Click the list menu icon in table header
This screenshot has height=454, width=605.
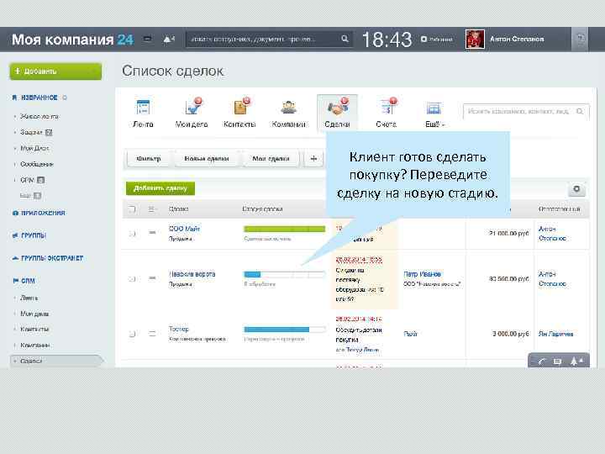151,209
